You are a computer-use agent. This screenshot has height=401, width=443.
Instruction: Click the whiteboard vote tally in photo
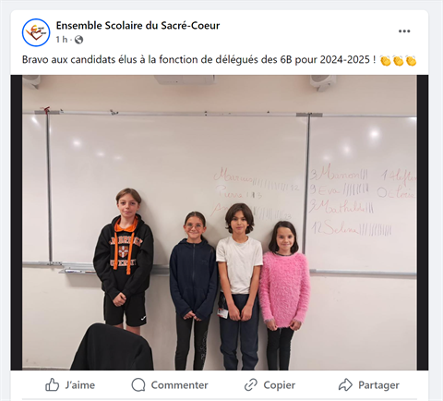tap(314, 200)
